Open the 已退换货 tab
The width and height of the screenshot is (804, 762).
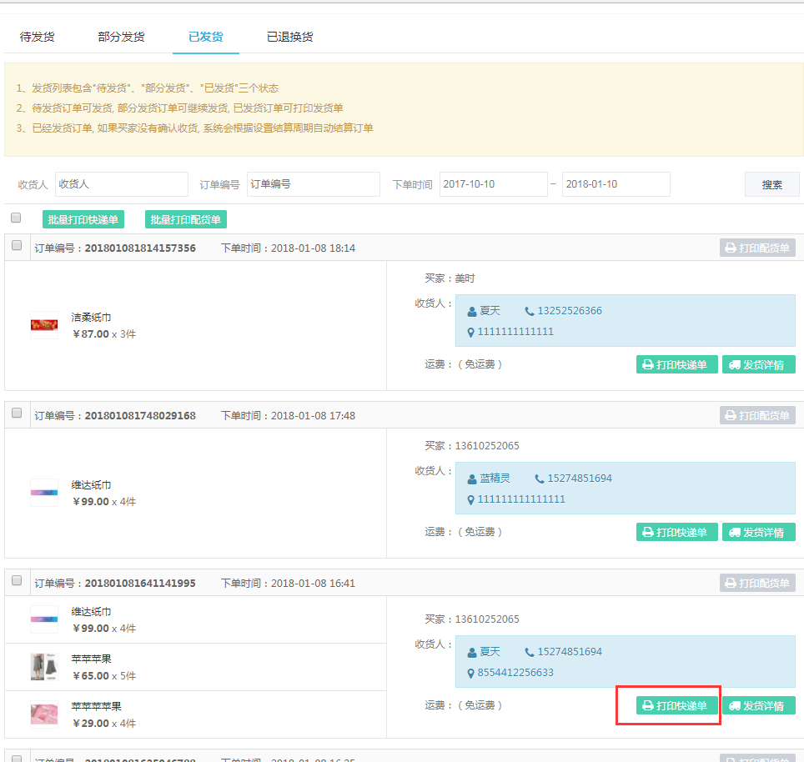(x=289, y=37)
